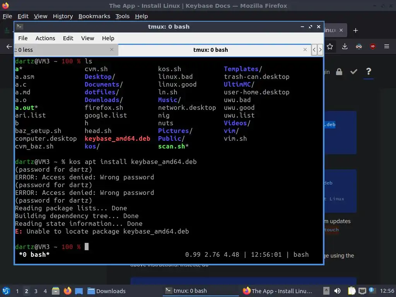Screen dimensions: 396x297
Task: Close the '0 less' terminal tab
Action: pos(112,50)
